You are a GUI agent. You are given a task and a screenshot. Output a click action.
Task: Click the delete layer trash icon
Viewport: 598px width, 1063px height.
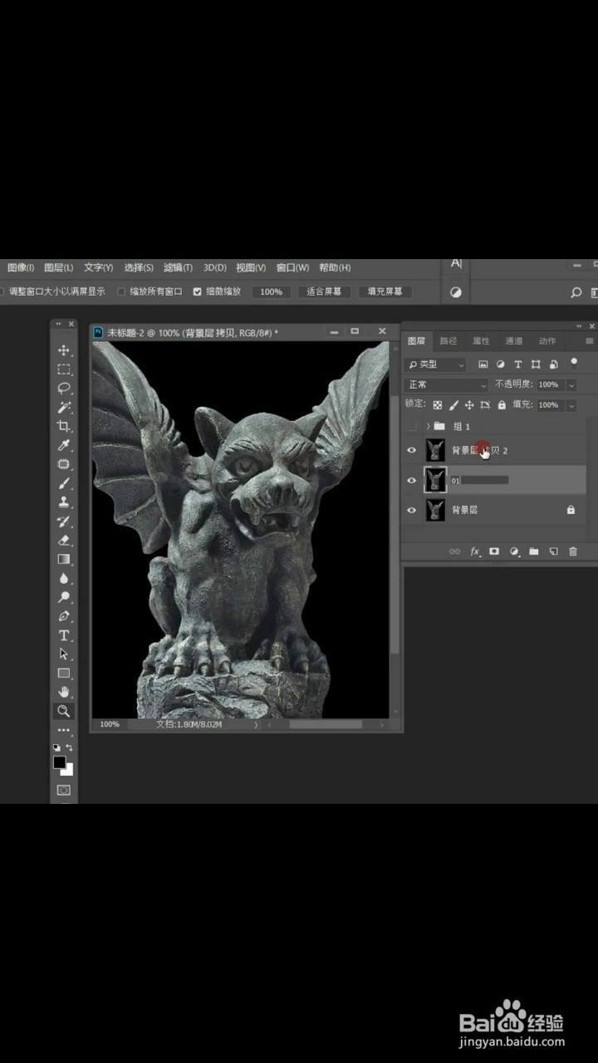tap(573, 551)
